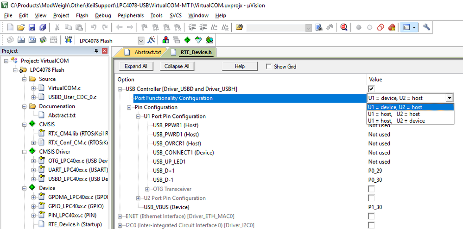Open Manage Run-Time Environment green diamond icon

[187, 40]
